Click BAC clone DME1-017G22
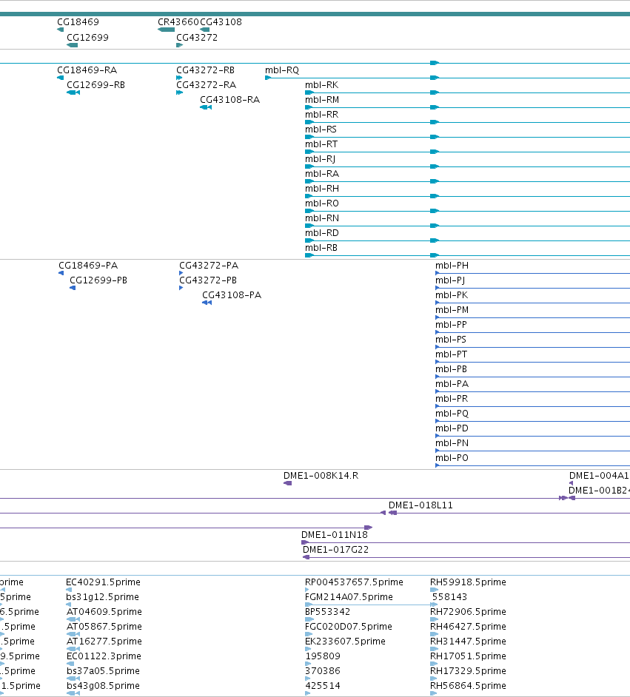 click(335, 550)
